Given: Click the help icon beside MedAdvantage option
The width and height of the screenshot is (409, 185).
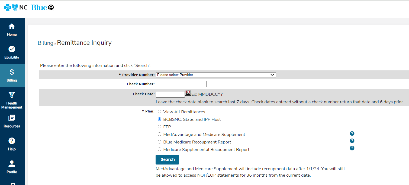Looking at the screenshot, I should [352, 133].
